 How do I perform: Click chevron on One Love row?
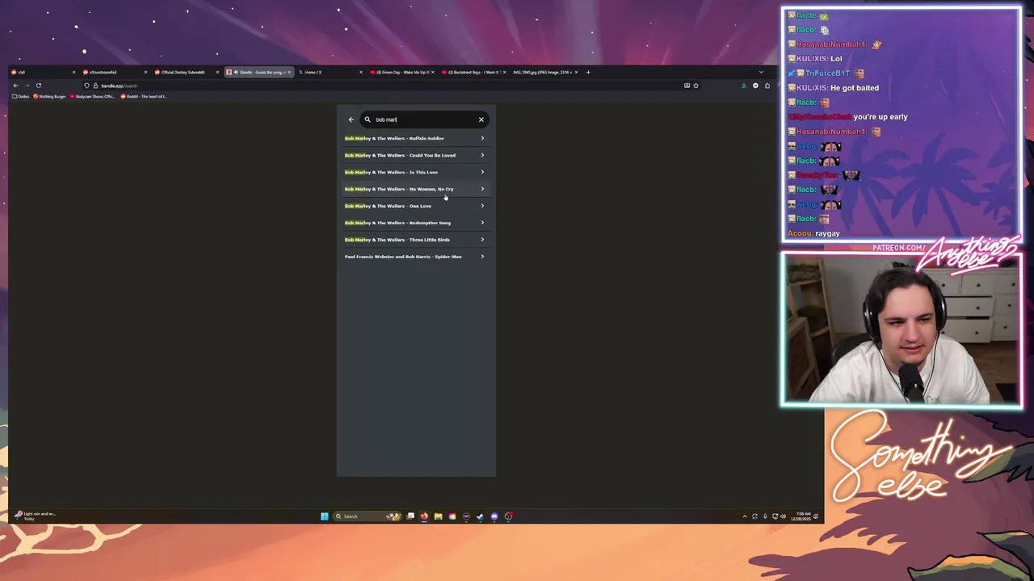[482, 206]
